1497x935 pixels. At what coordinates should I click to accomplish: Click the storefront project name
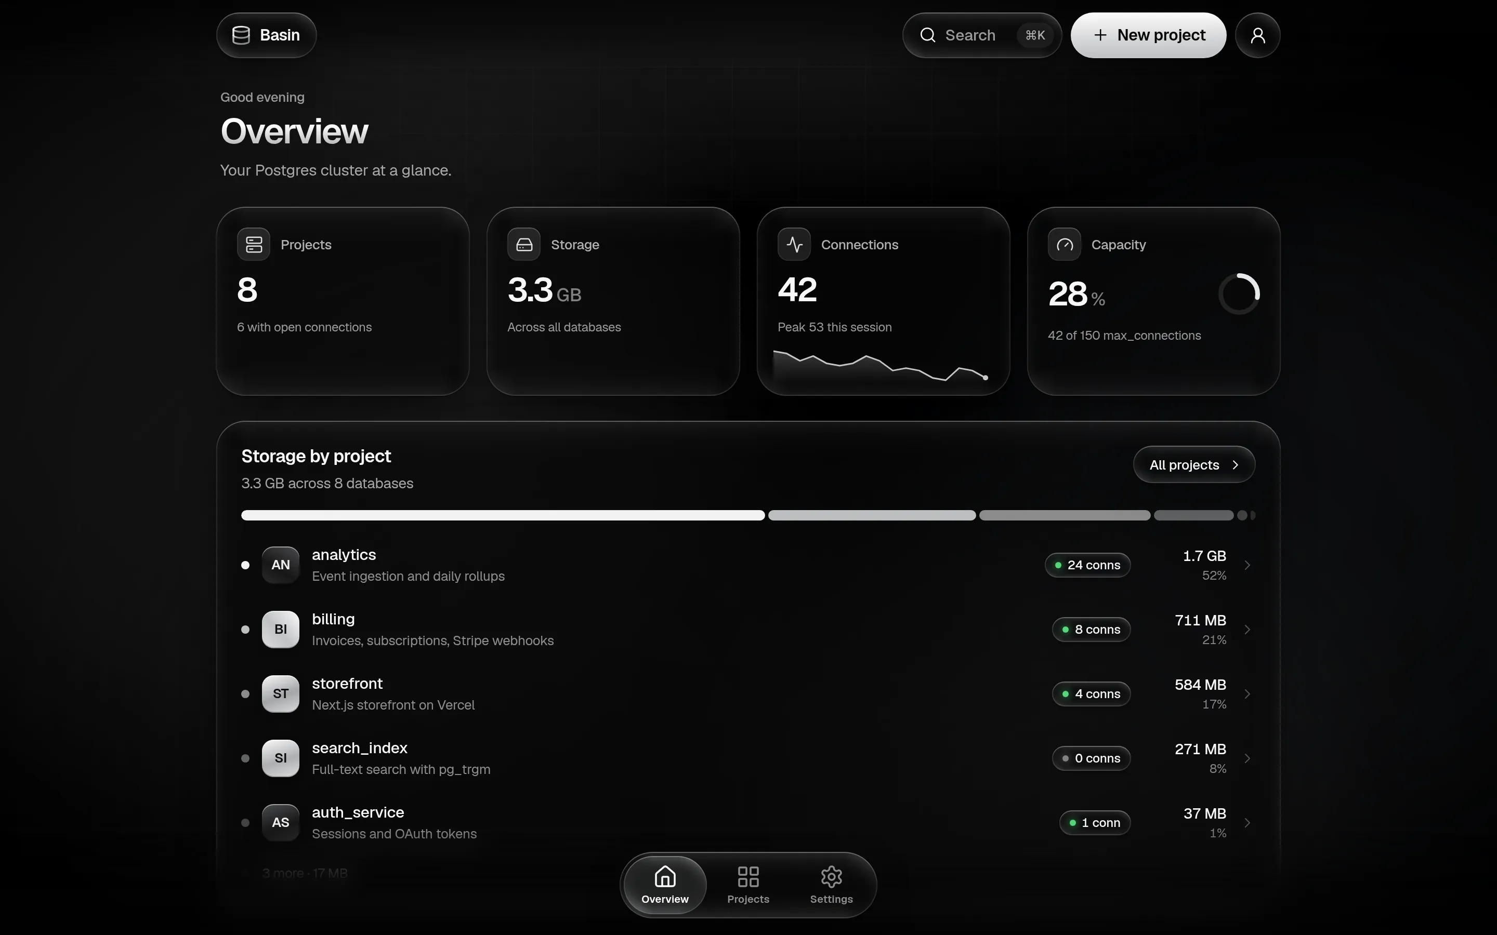(x=347, y=683)
